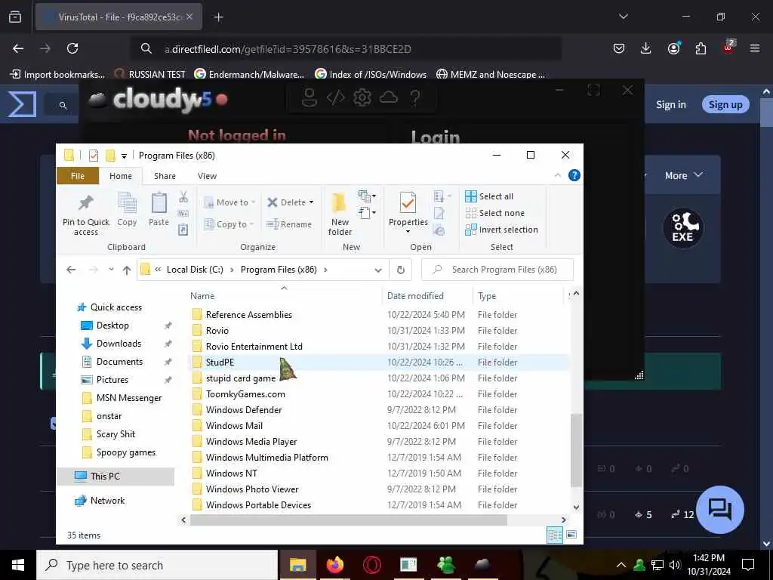Open Firefox downloads arrow icon
Screen dimensions: 773x580
pyautogui.click(x=646, y=48)
